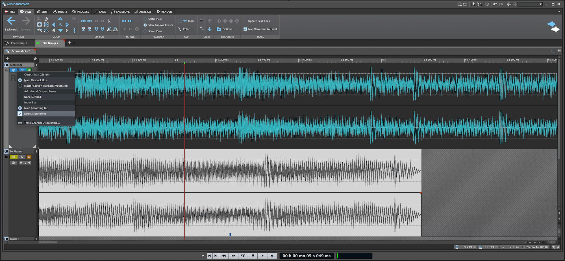Click the solid star favorites icon
This screenshot has height=261, width=565.
tap(558, 247)
